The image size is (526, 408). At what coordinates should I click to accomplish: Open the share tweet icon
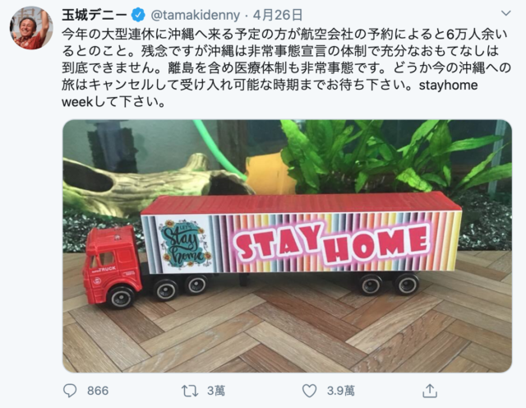click(x=430, y=391)
